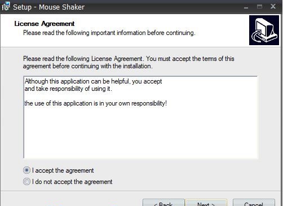Select 'I do not accept the agreement' radio
Viewport: 283px width, 206px height.
click(26, 182)
